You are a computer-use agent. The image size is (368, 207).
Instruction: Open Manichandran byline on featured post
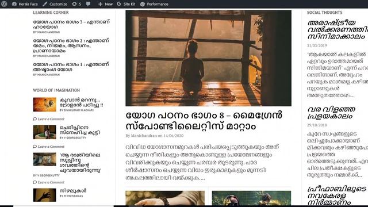[144, 136]
